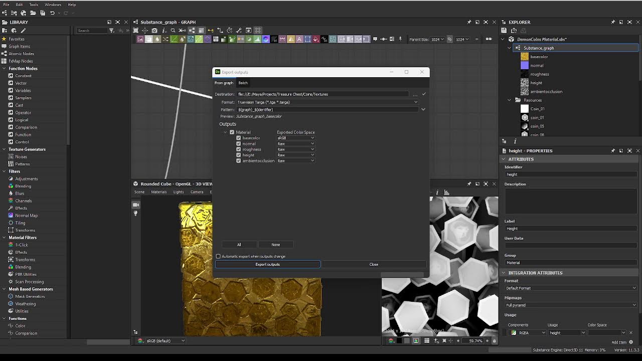Click the camera snapshot icon in graph toolbar
The width and height of the screenshot is (642, 361).
point(154,31)
